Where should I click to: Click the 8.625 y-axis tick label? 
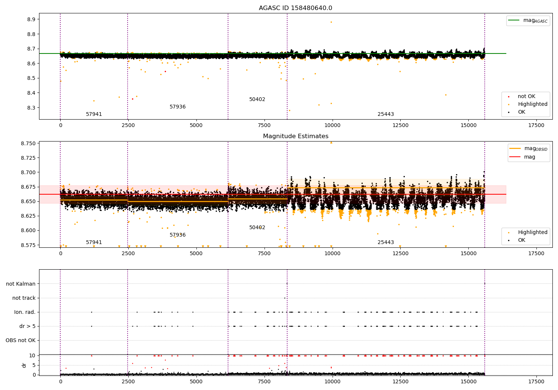[x=28, y=216]
